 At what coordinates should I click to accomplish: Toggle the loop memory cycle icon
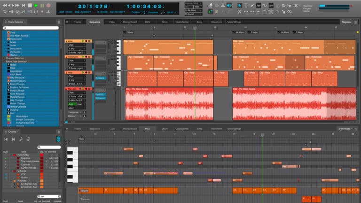pyautogui.click(x=17, y=11)
